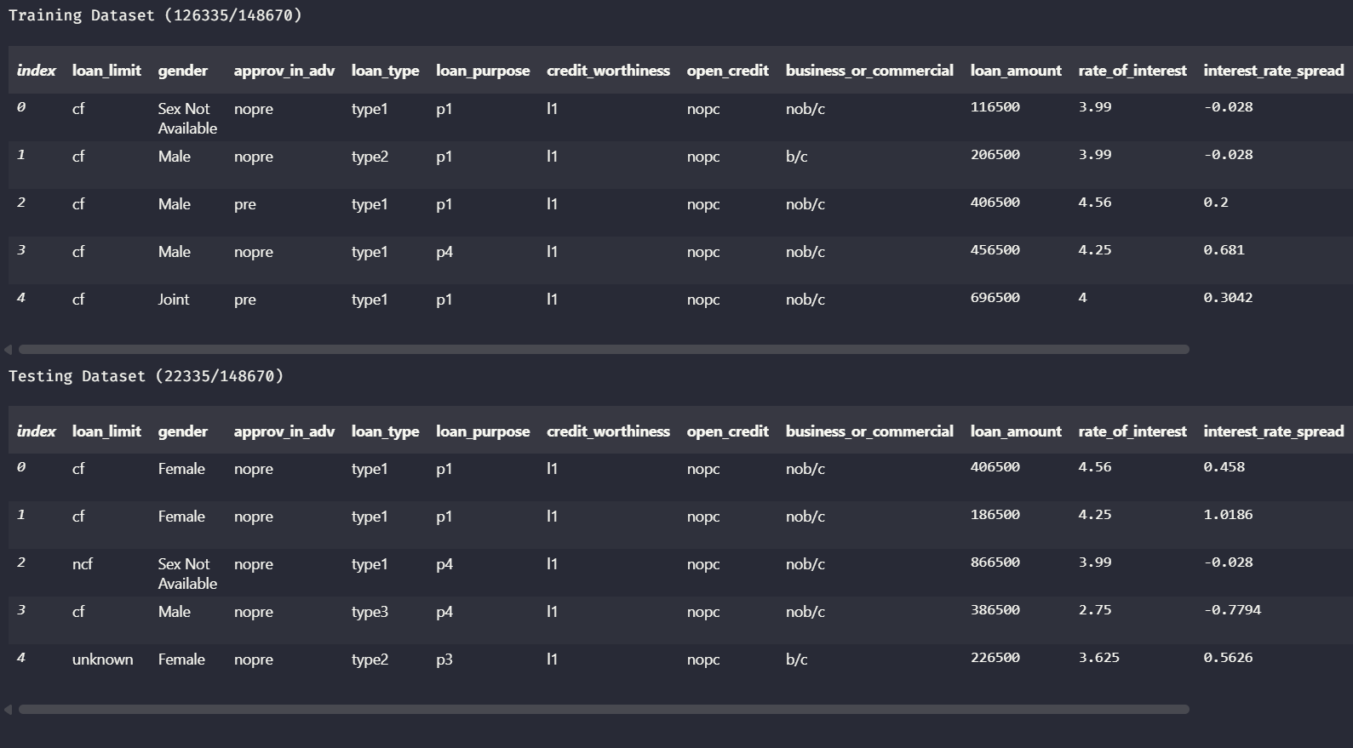Click rate_of_interest header in Testing table

click(1132, 431)
